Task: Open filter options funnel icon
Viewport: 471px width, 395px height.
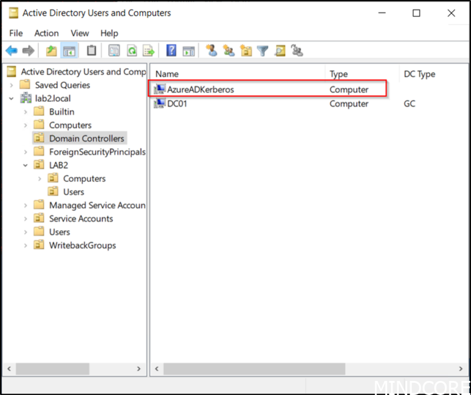Action: click(x=262, y=51)
